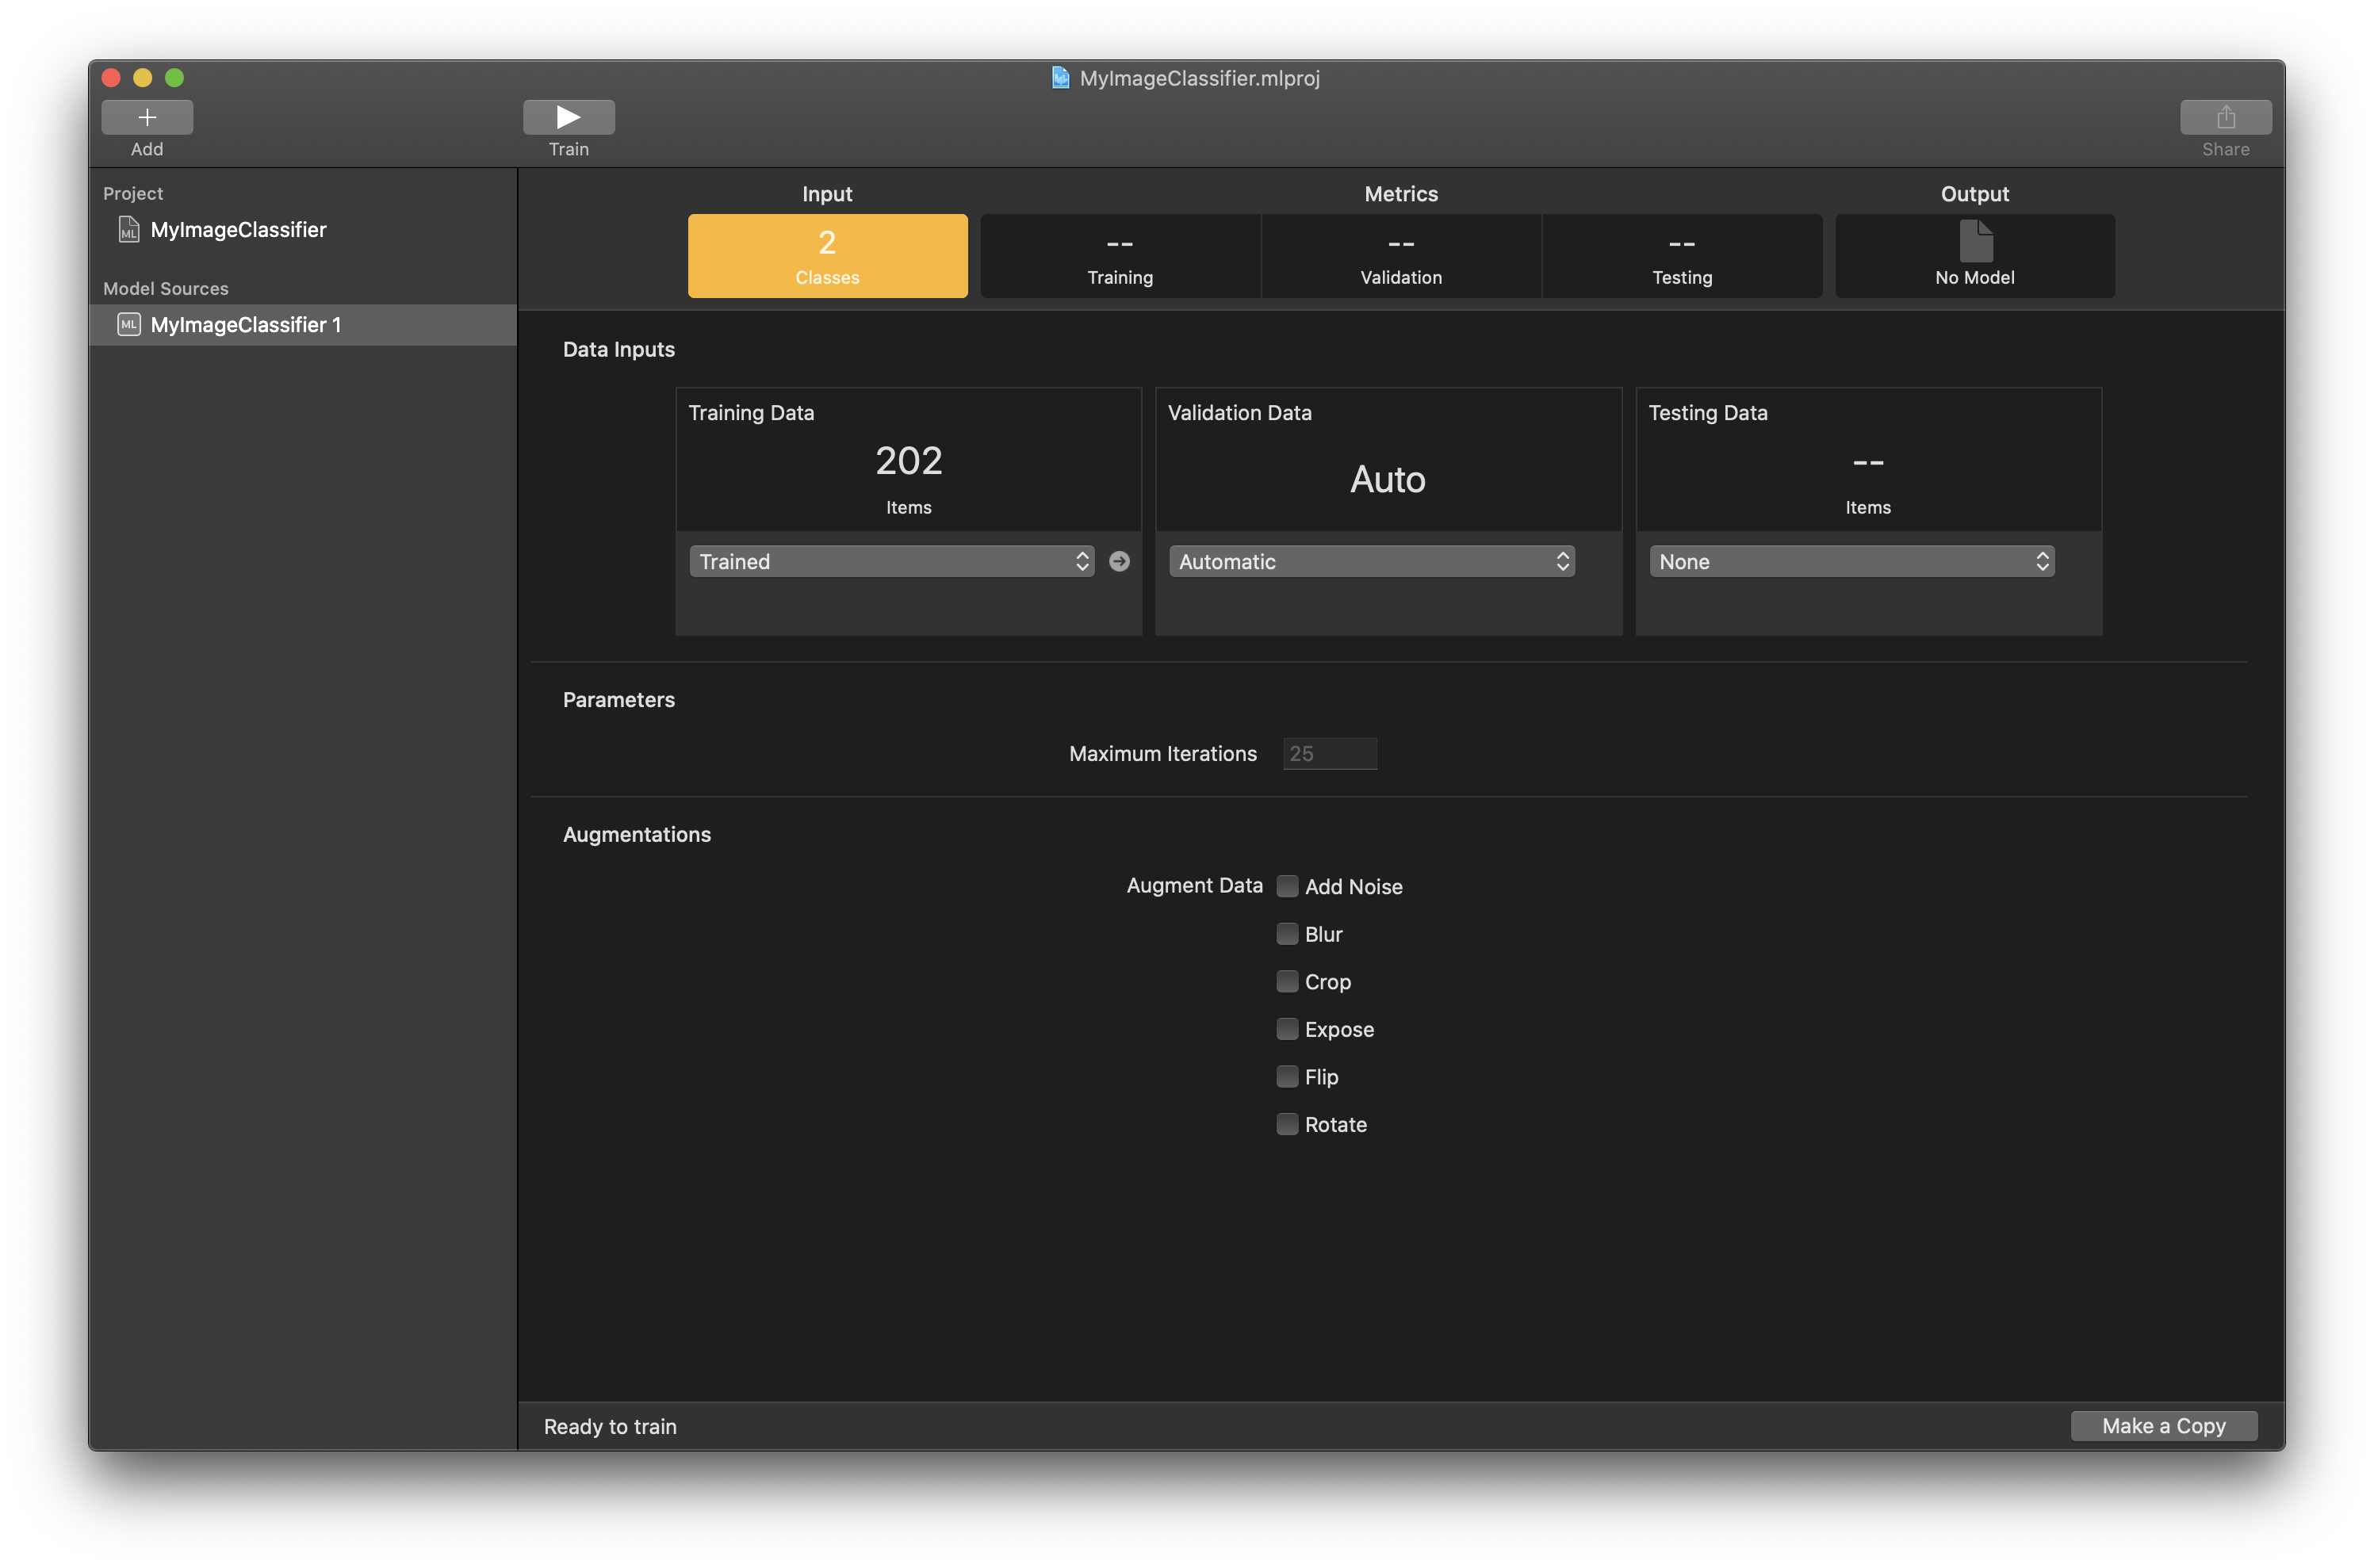
Task: Check the Blur augmentation box
Action: (1287, 934)
